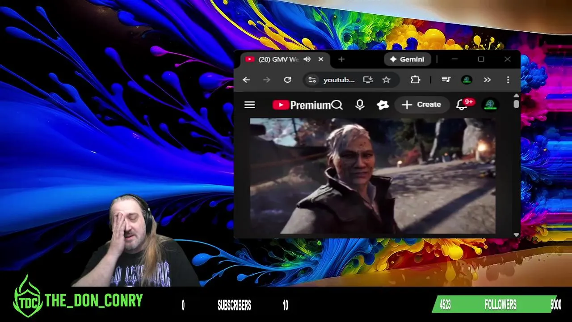Click the YouTube Premium logo
The width and height of the screenshot is (572, 322).
click(302, 105)
